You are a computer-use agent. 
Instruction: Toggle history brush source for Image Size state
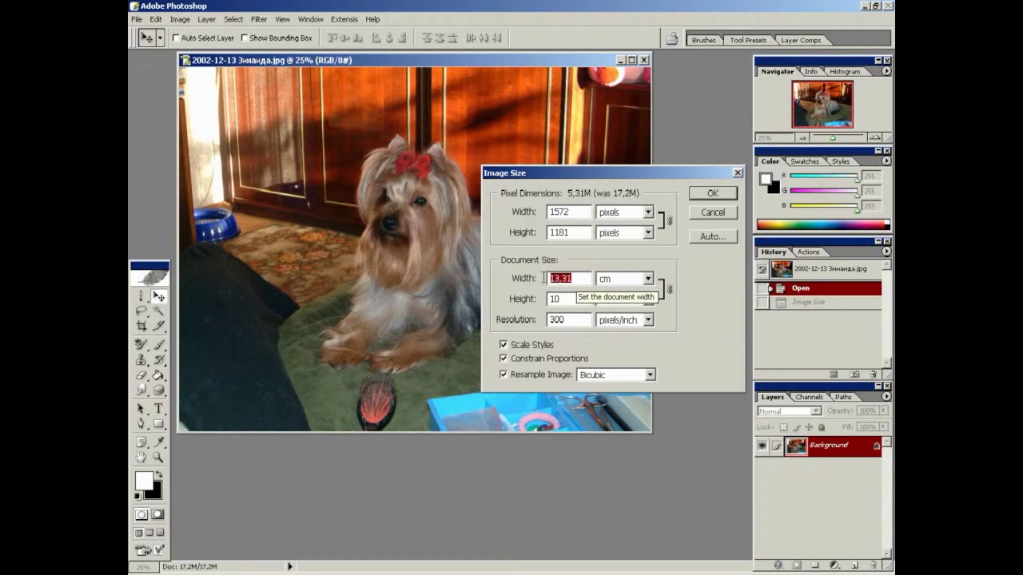(x=763, y=303)
